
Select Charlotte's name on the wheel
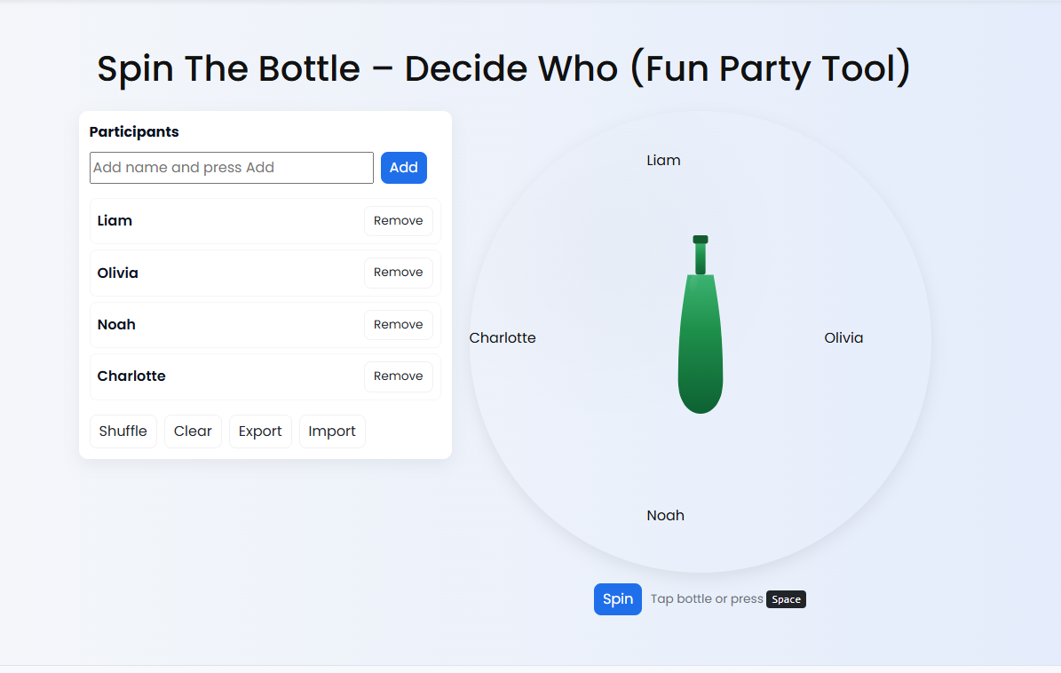[x=503, y=337]
